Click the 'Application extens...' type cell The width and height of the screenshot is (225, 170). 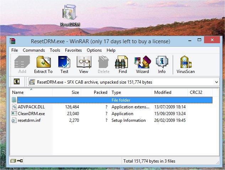point(130,107)
